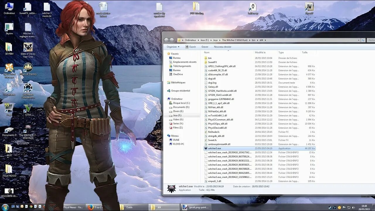Launch the OpenIV desktop shortcut

point(309,8)
